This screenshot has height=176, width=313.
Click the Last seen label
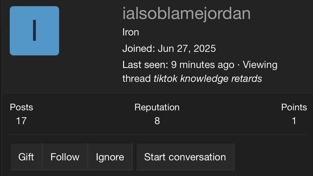pyautogui.click(x=145, y=65)
